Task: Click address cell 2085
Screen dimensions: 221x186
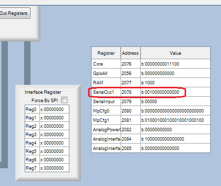Action: [130, 148]
